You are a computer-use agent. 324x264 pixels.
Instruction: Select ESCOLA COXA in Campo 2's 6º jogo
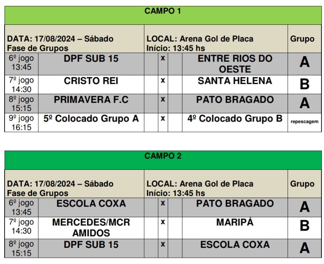coord(91,204)
